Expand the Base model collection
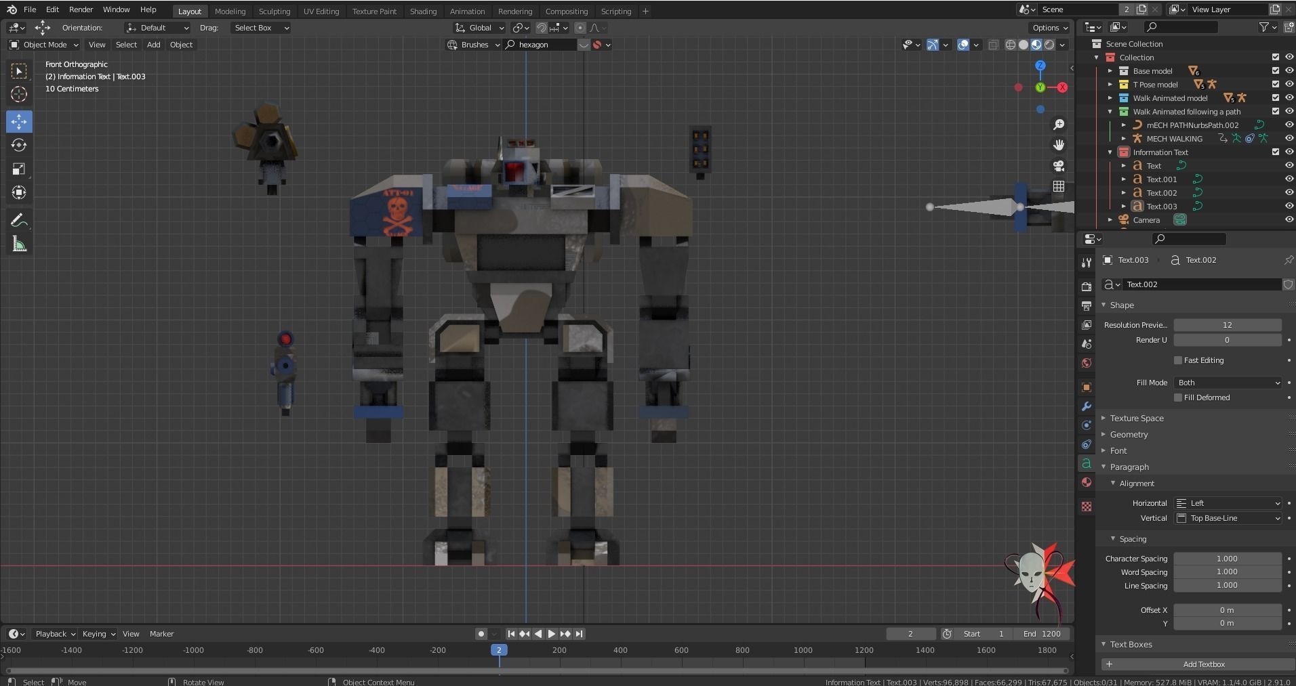This screenshot has height=686, width=1296. (x=1110, y=70)
